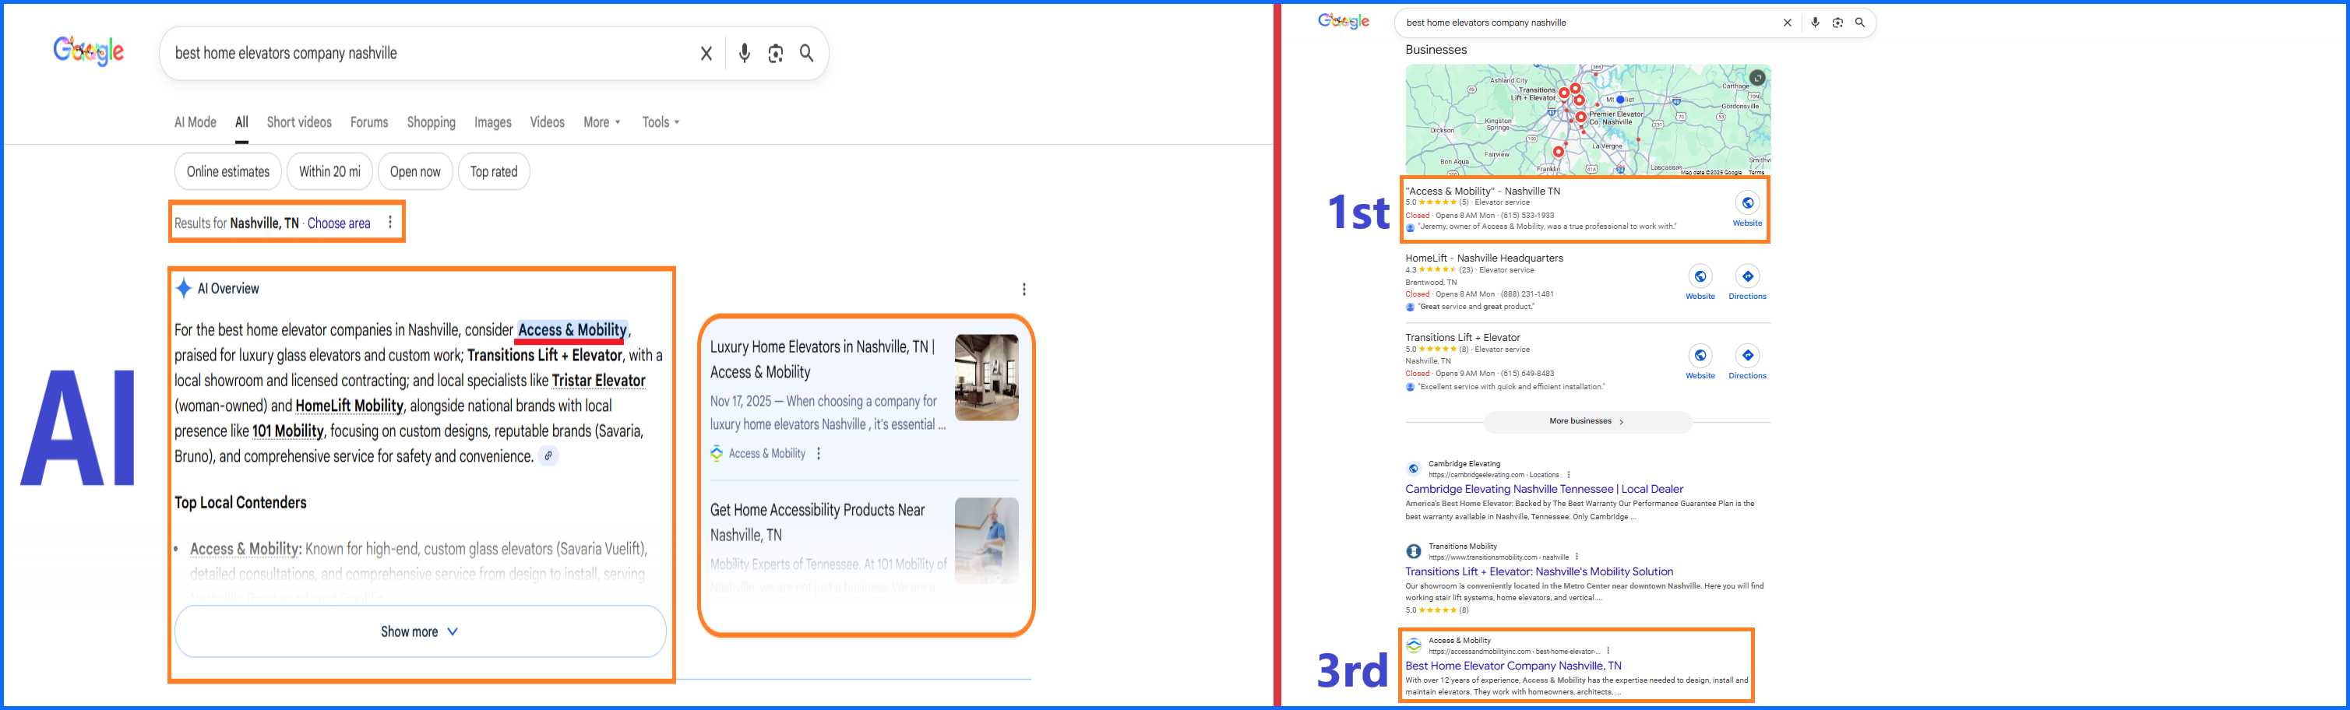Click thumbnail in Home Accessibility Products card
Screen dimensions: 2350x710
[x=986, y=540]
